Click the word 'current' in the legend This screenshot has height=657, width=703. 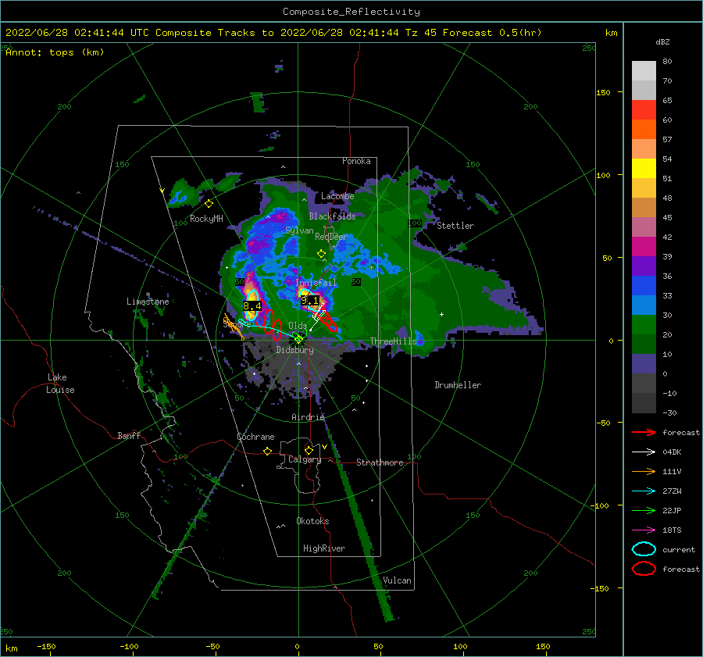[x=678, y=550]
